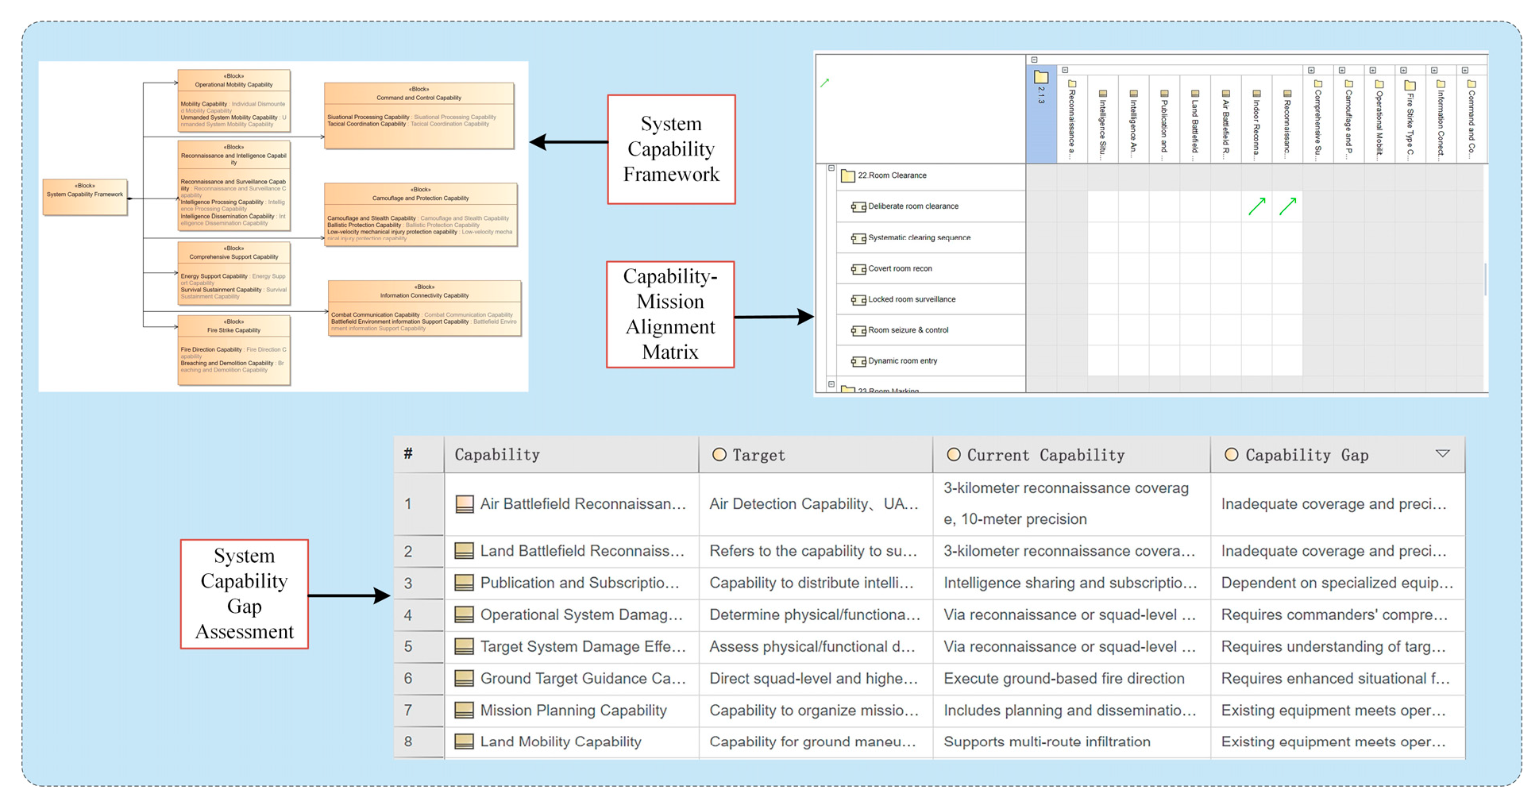Select the Locked room surveillance row

pyautogui.click(x=912, y=299)
